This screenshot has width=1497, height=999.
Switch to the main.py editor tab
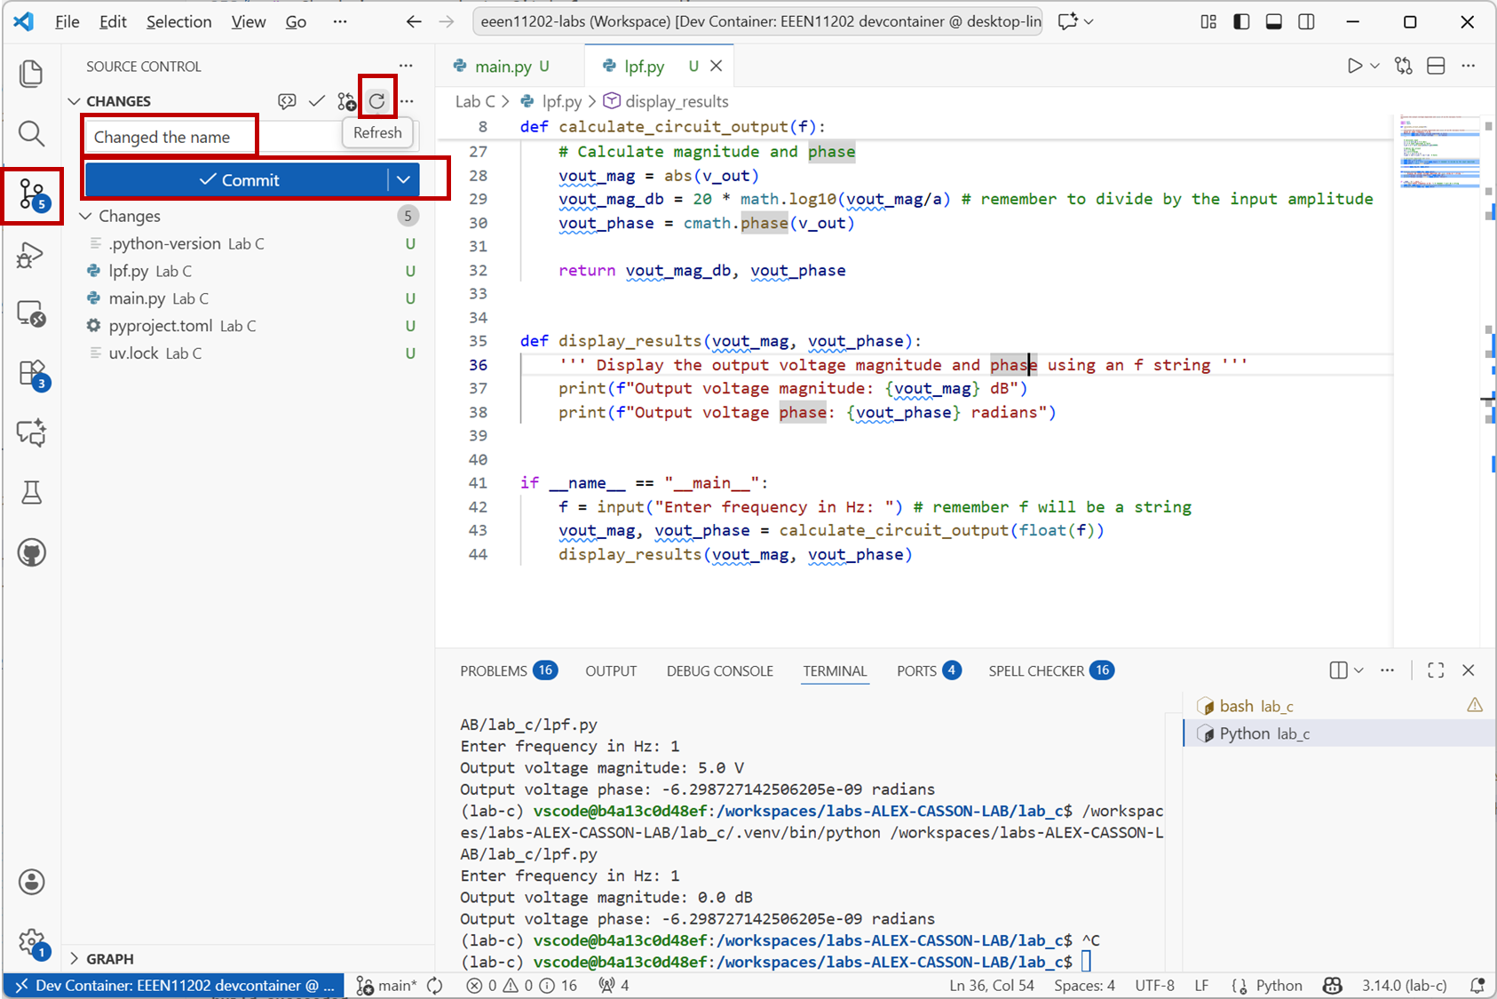click(503, 66)
